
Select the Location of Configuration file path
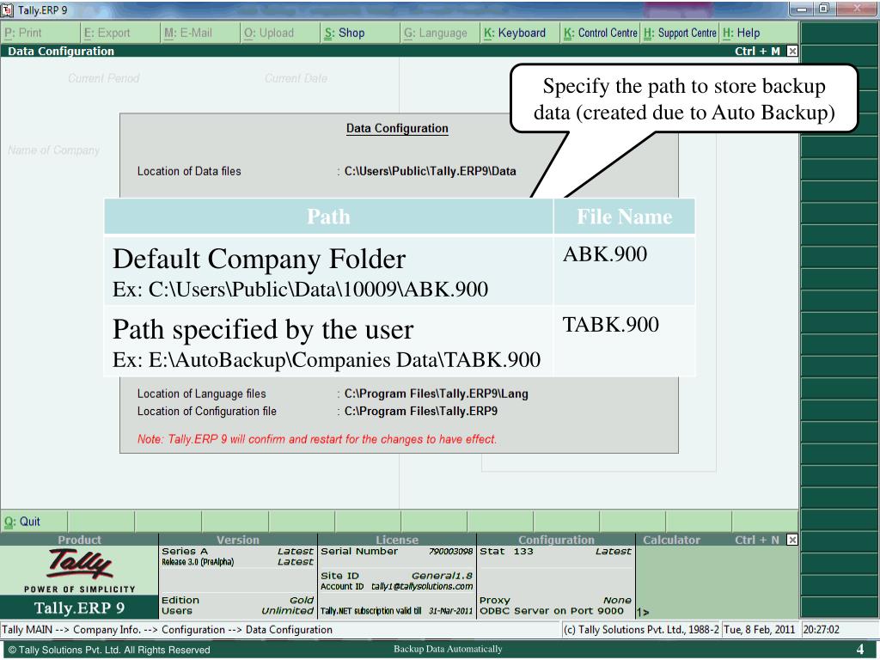421,412
